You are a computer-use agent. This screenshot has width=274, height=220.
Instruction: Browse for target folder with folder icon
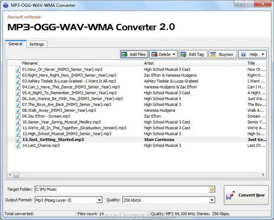[x=212, y=189]
